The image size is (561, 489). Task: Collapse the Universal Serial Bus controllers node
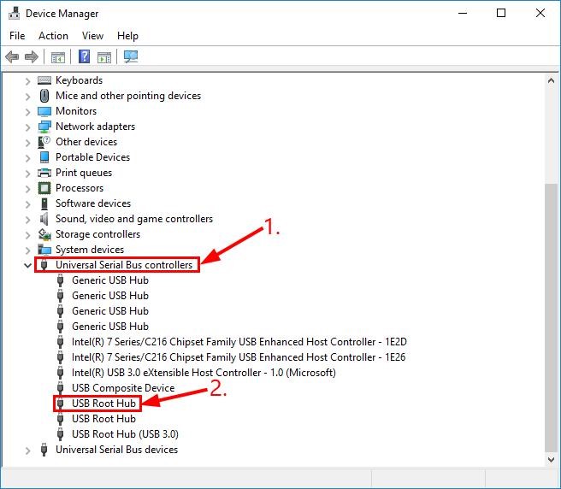pos(27,265)
